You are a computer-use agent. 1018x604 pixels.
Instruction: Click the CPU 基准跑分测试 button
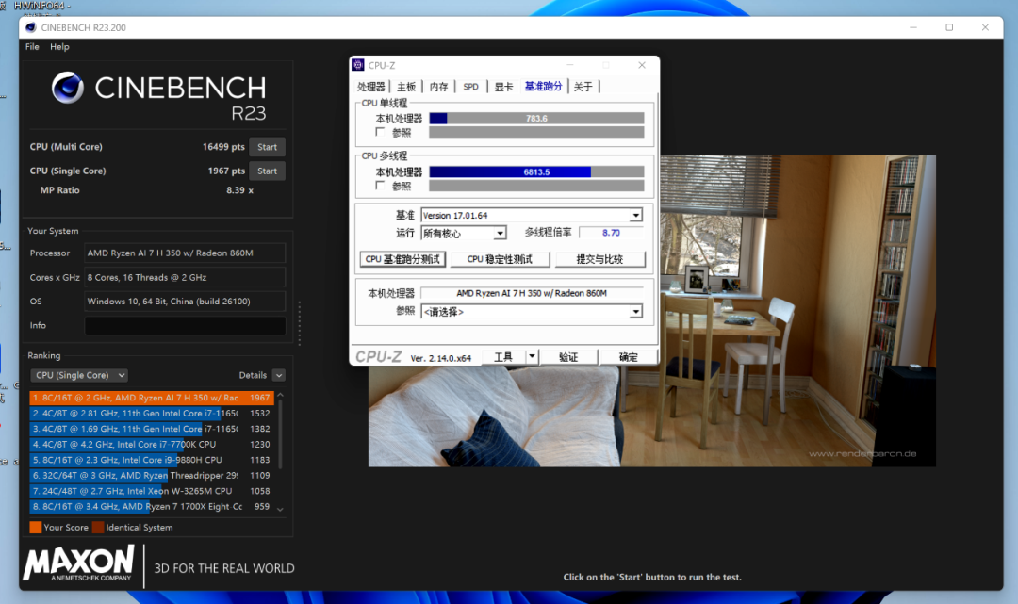[x=402, y=259]
